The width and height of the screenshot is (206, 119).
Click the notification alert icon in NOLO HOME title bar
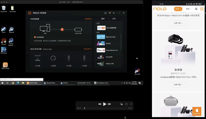coord(110,13)
